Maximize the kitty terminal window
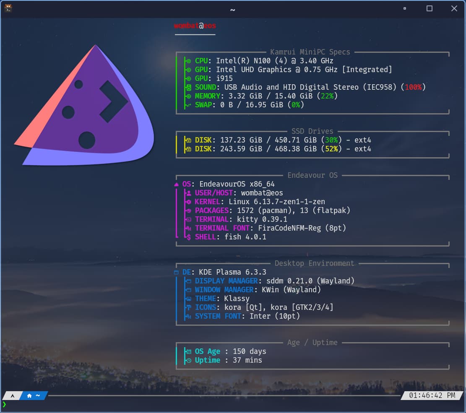The height and width of the screenshot is (413, 466). pyautogui.click(x=430, y=8)
